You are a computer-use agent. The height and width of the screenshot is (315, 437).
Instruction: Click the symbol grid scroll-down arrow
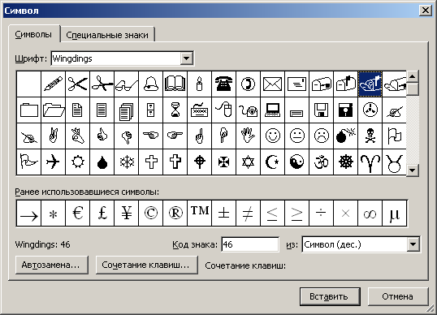click(413, 170)
